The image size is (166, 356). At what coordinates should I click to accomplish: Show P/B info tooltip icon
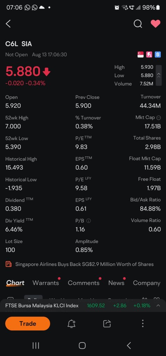[x=89, y=221]
